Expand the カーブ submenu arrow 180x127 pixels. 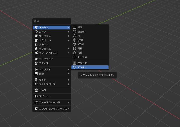pos(69,32)
